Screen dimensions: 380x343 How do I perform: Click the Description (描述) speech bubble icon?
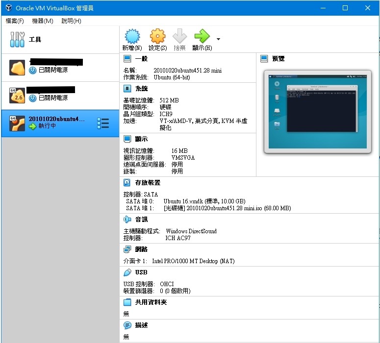pos(127,325)
